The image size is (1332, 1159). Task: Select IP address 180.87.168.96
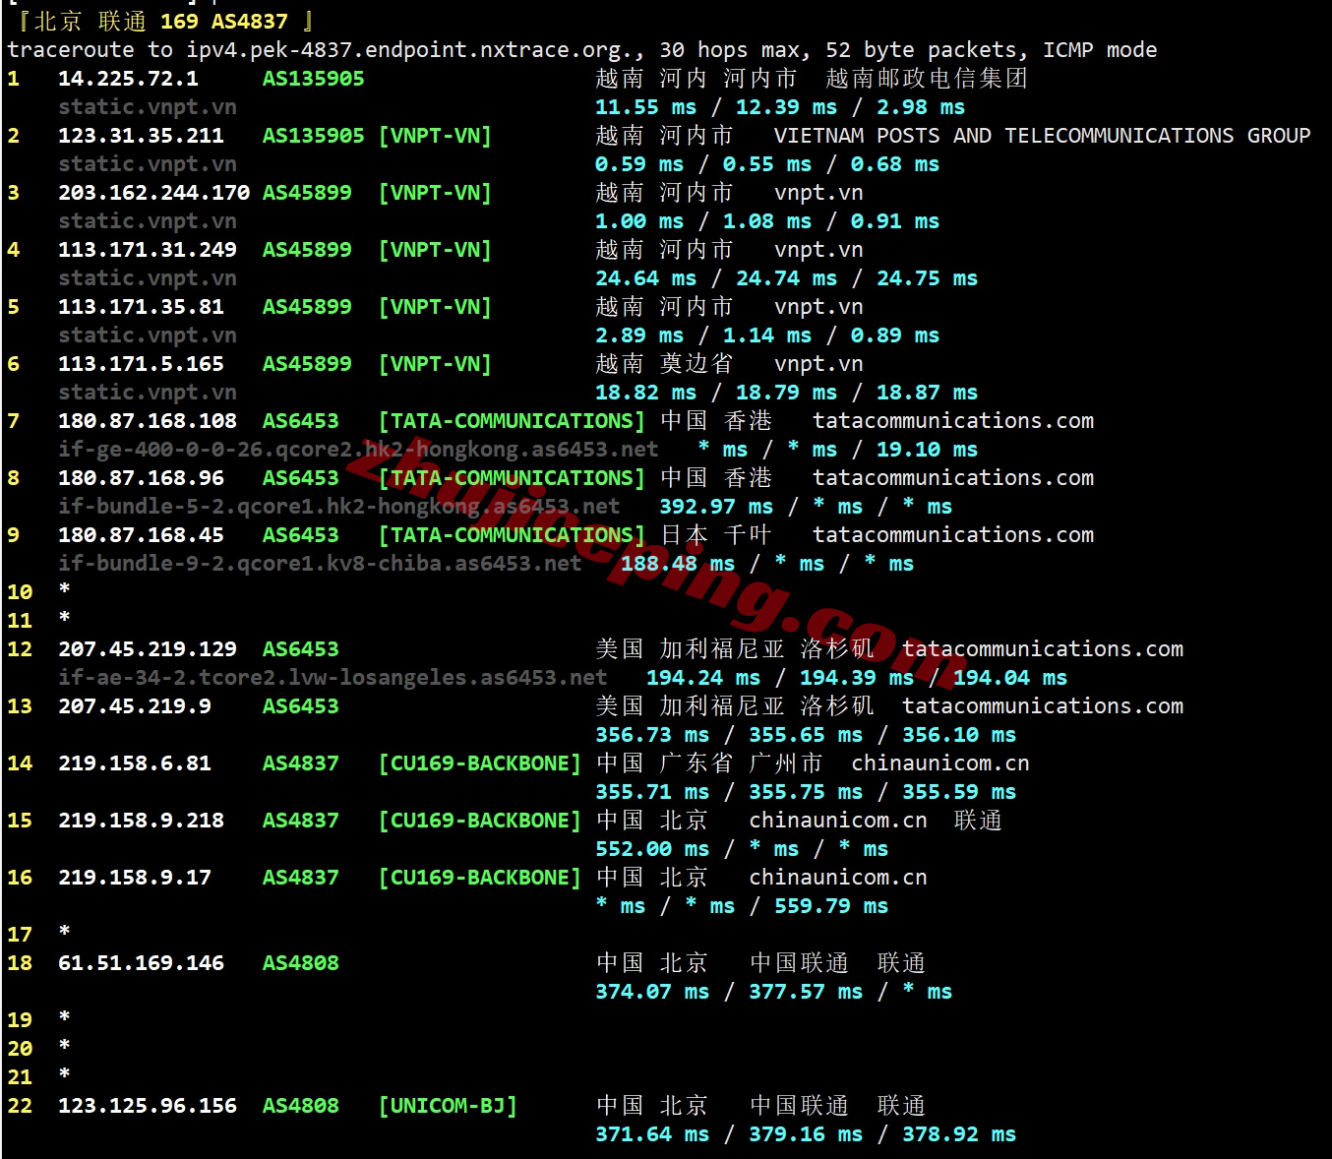(141, 478)
